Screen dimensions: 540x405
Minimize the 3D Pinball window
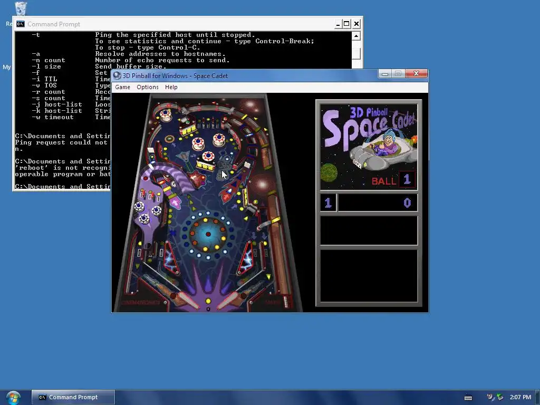point(384,73)
